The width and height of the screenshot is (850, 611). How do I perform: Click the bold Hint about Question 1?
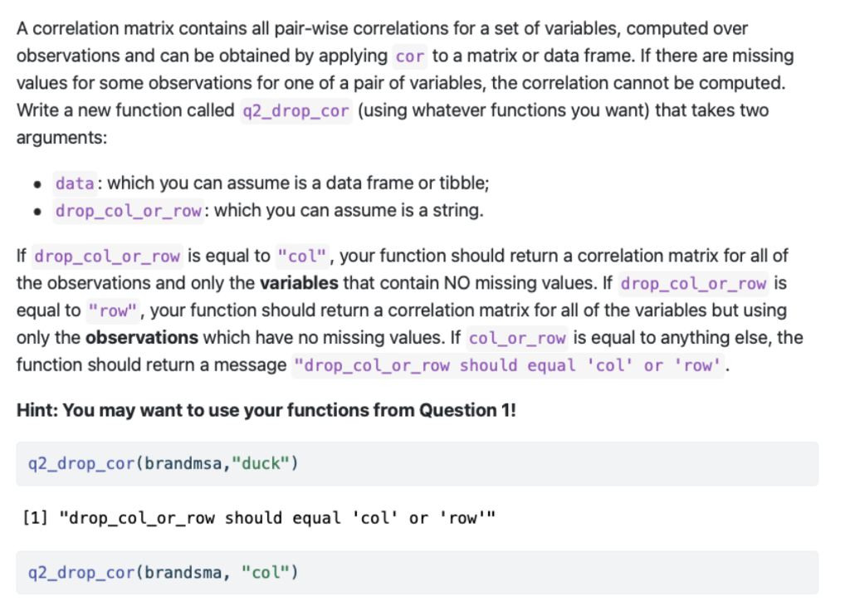click(x=266, y=410)
